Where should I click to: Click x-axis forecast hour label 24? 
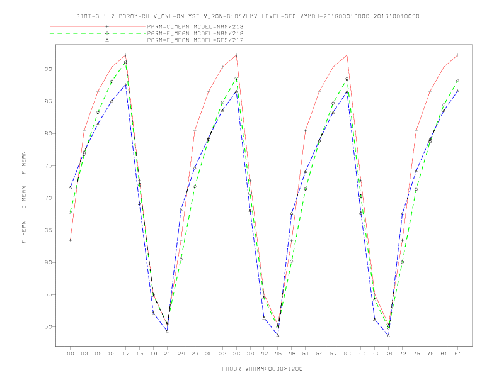(x=181, y=354)
